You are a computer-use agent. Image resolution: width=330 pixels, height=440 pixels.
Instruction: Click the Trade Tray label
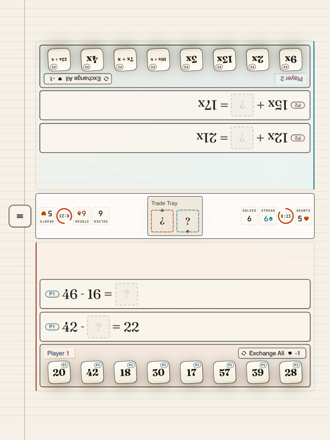click(x=164, y=203)
